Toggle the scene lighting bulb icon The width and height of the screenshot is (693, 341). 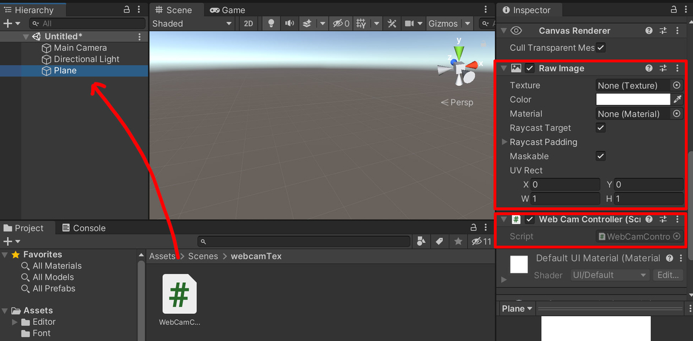(270, 24)
